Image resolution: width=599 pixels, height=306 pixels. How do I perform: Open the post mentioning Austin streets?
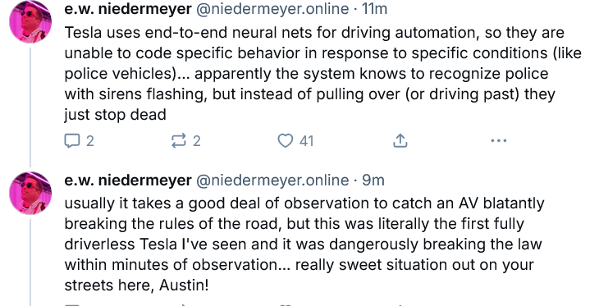(x=304, y=244)
